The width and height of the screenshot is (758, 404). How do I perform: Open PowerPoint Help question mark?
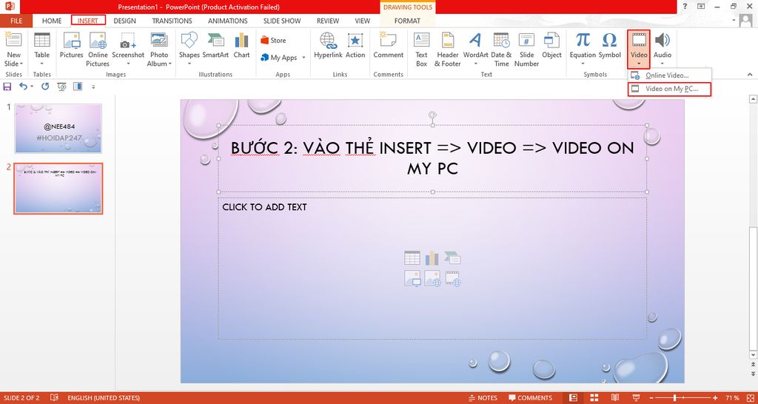(685, 6)
